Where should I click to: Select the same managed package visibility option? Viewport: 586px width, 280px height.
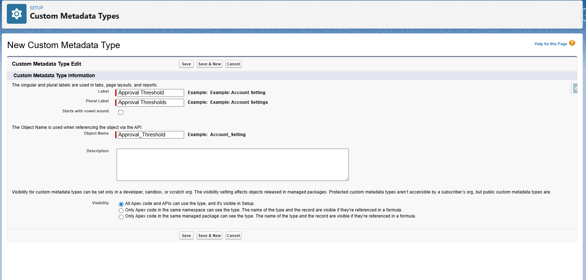121,217
